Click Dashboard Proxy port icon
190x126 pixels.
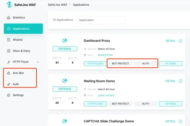pos(85,55)
